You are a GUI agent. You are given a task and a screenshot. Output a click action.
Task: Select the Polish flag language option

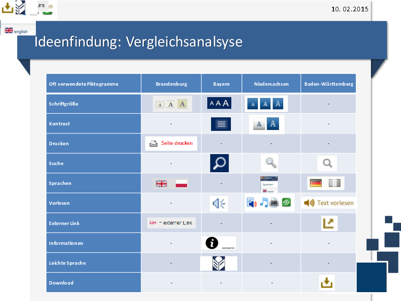[x=182, y=184]
